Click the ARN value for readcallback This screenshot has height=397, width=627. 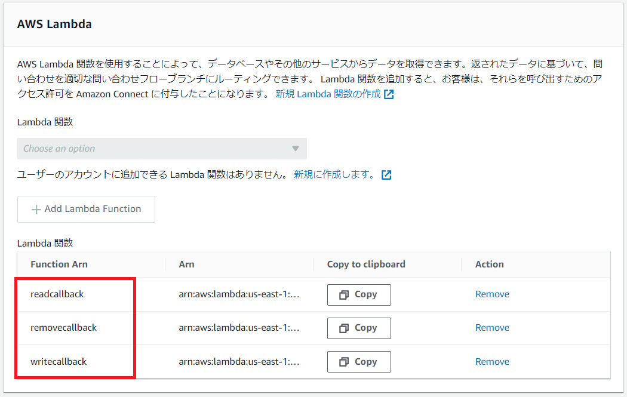click(x=239, y=294)
